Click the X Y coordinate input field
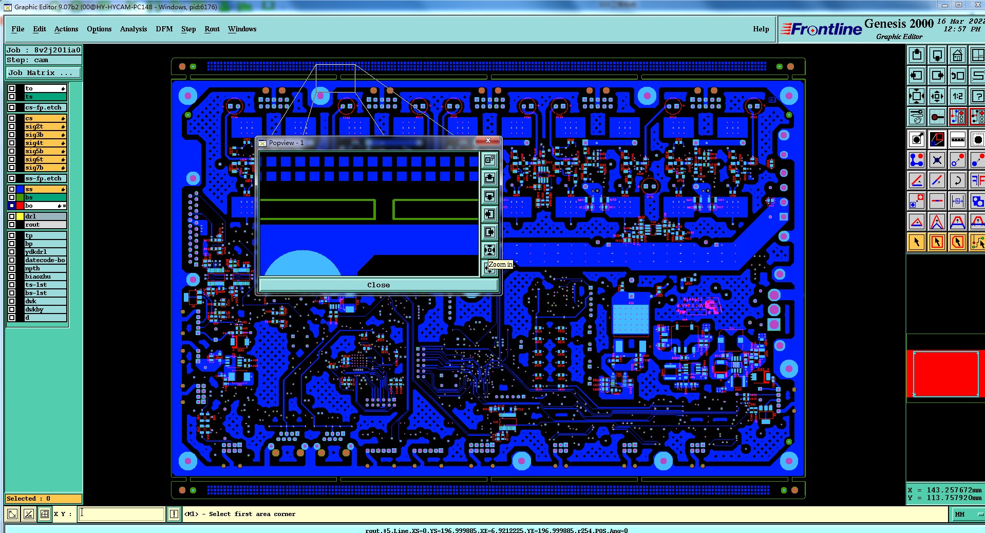 coord(121,513)
